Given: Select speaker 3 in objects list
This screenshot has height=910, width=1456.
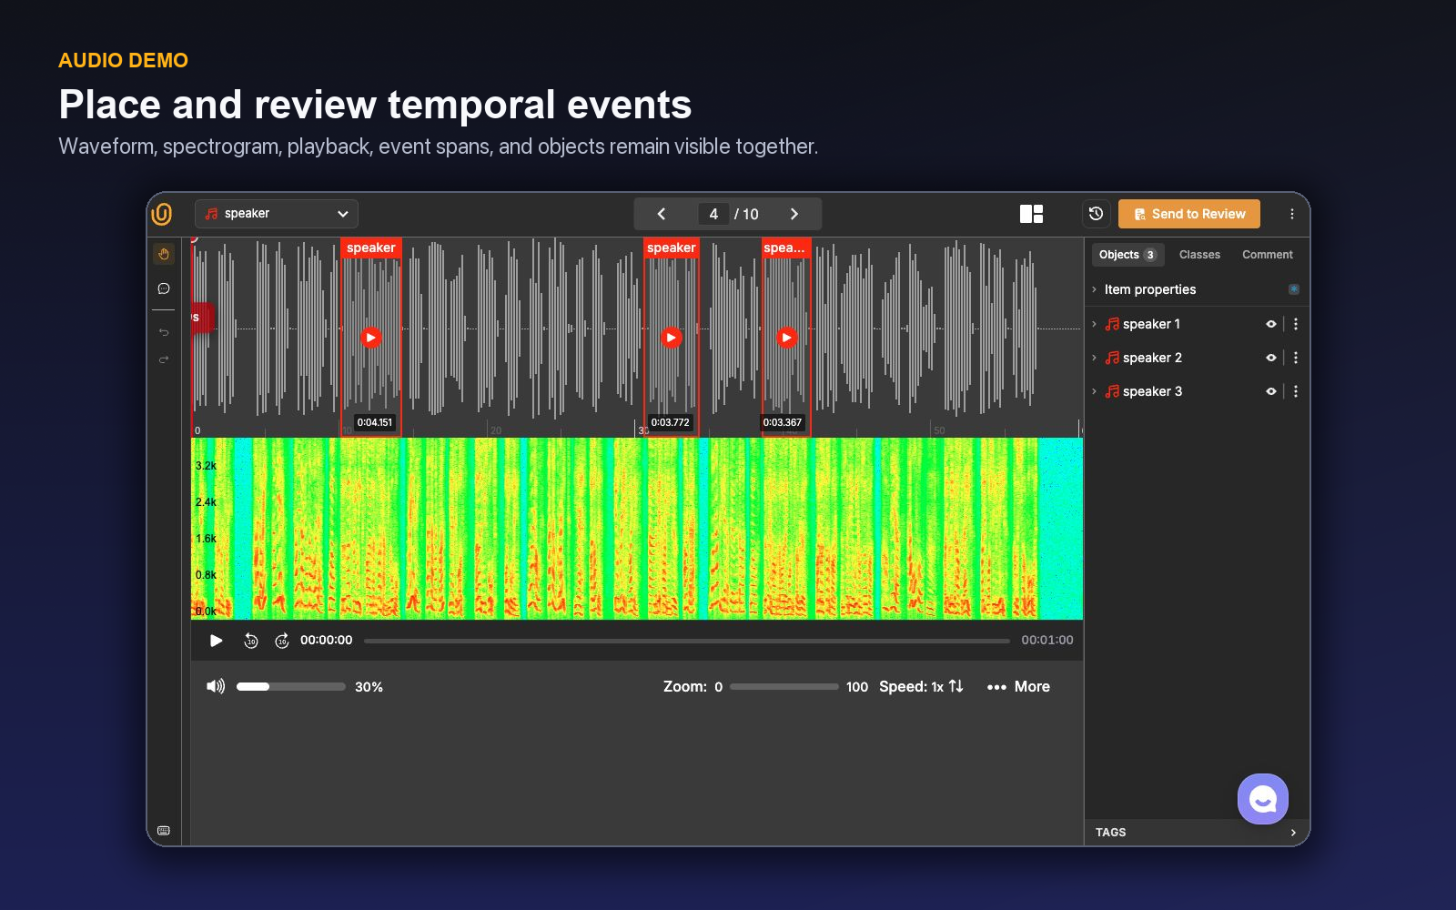Looking at the screenshot, I should tap(1152, 391).
